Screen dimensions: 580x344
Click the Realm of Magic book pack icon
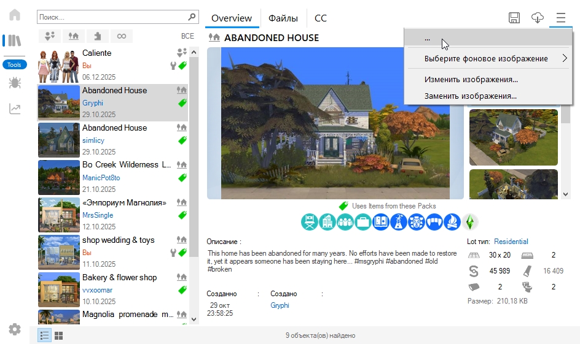coord(381,222)
